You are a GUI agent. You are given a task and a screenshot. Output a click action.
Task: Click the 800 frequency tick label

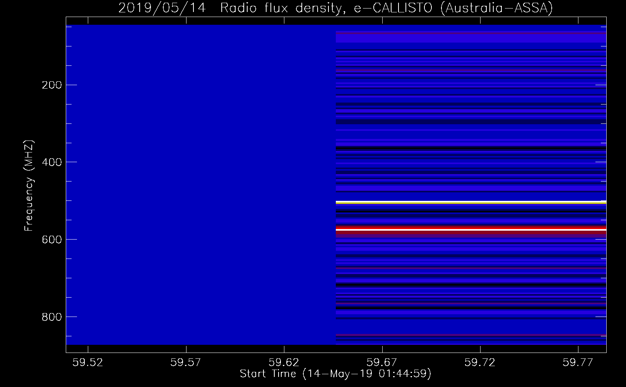pos(52,317)
